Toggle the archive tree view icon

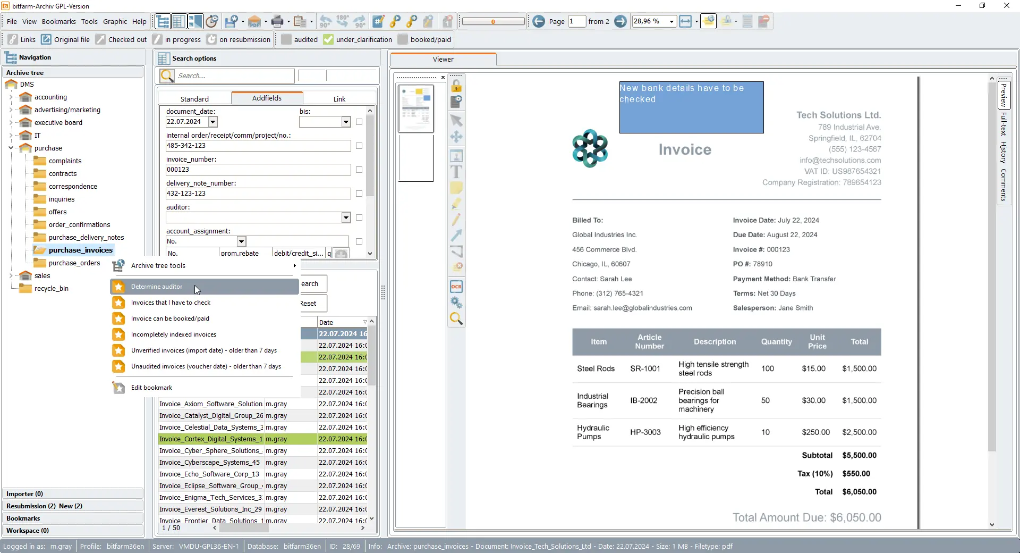coord(163,21)
